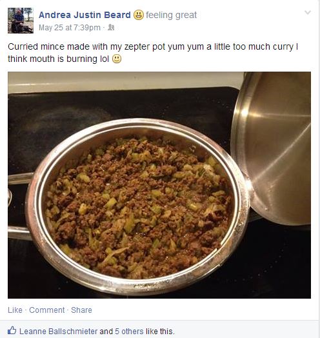This screenshot has width=320, height=338.
Task: Select the 'feeling great' status text
Action: [171, 15]
